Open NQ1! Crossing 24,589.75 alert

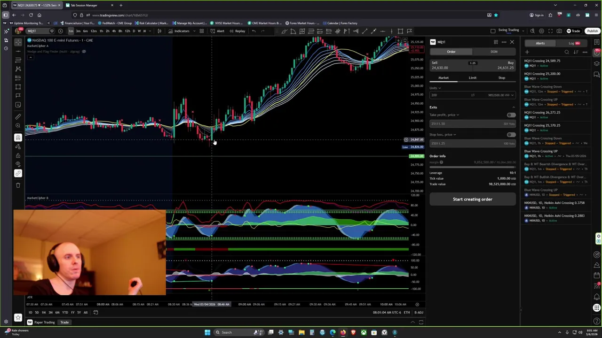pos(555,63)
